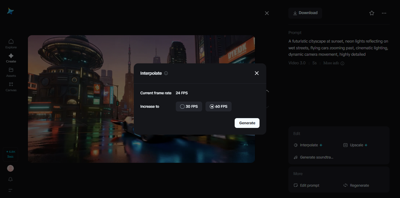Open the Explore page from sidebar
The image size is (400, 198).
point(11,44)
